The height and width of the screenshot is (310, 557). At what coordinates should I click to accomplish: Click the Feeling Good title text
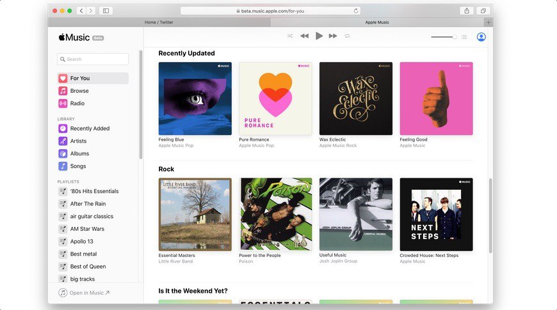tap(414, 140)
